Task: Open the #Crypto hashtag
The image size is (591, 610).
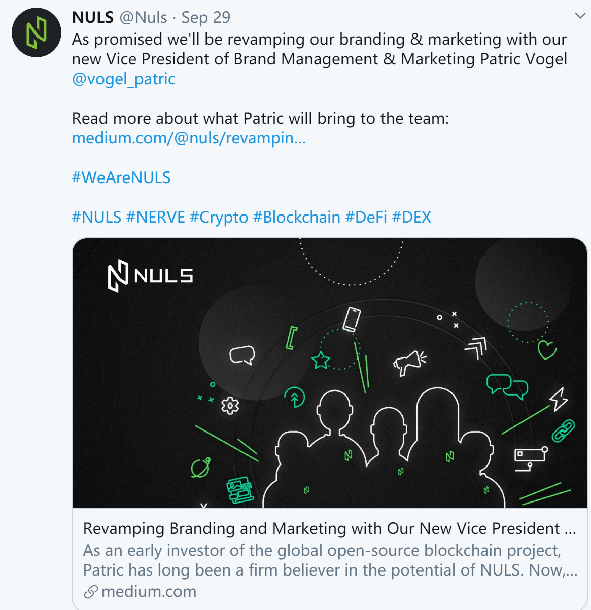Action: point(219,218)
